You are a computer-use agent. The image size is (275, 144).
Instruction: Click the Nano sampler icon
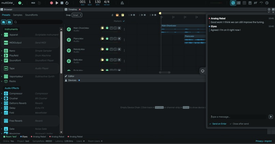(x=6, y=51)
